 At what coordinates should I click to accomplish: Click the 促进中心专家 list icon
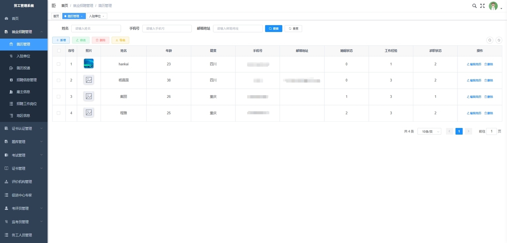[x=6, y=195]
